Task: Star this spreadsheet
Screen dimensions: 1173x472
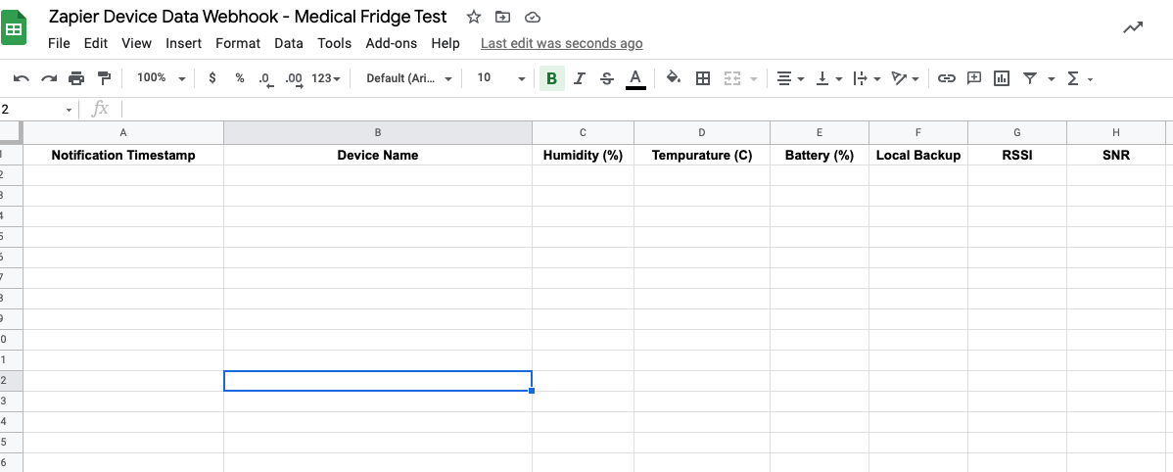Action: pos(474,17)
